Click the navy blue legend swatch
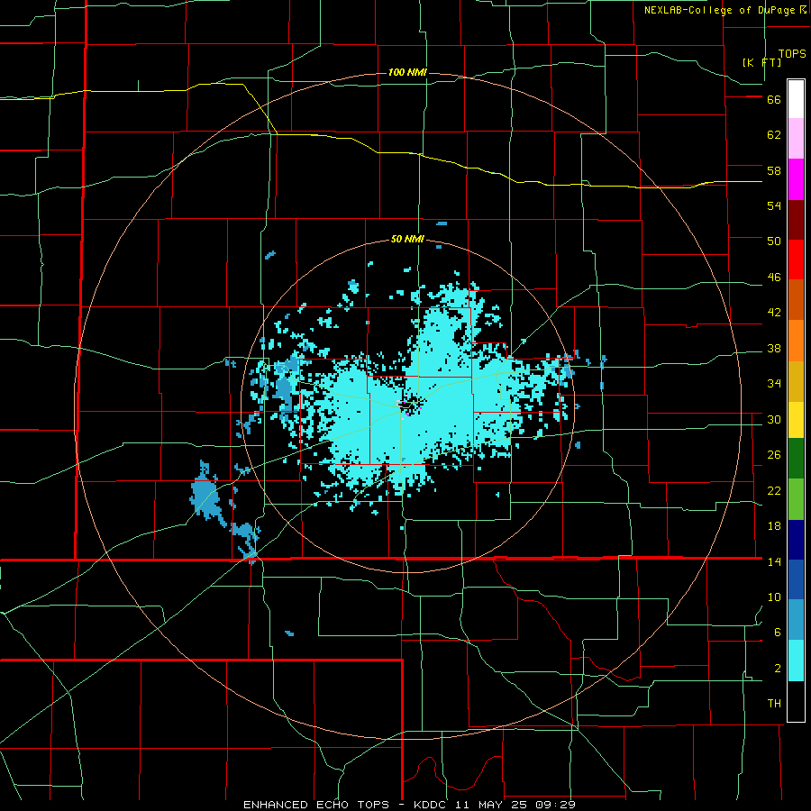This screenshot has height=811, width=811. tap(796, 540)
